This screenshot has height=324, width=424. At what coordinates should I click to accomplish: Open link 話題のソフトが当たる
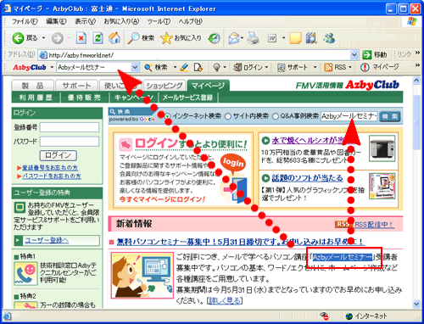pos(307,178)
